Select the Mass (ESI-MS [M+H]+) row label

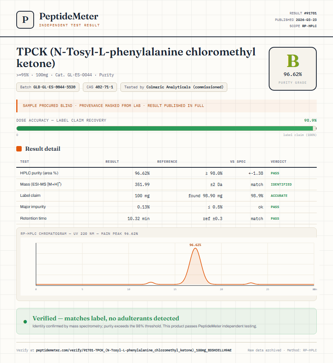coord(41,184)
